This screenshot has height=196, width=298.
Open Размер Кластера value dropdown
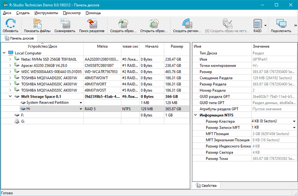[x=294, y=121]
